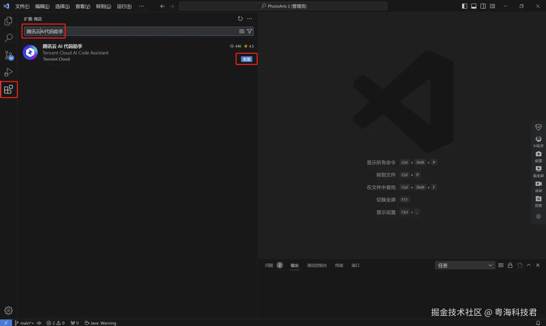Image resolution: width=546 pixels, height=326 pixels.
Task: Switch to the 终端 tab
Action: click(339, 265)
